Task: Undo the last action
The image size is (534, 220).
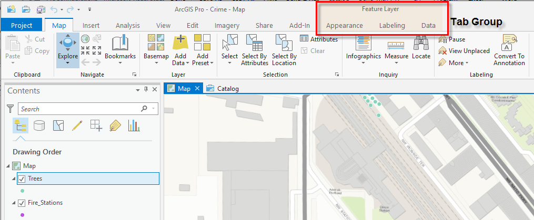Action: pos(54,9)
